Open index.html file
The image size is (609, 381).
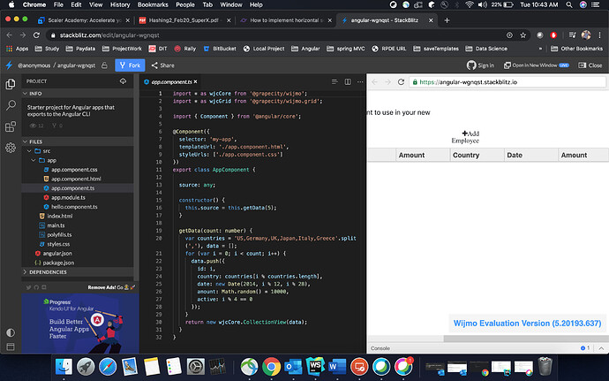point(60,216)
